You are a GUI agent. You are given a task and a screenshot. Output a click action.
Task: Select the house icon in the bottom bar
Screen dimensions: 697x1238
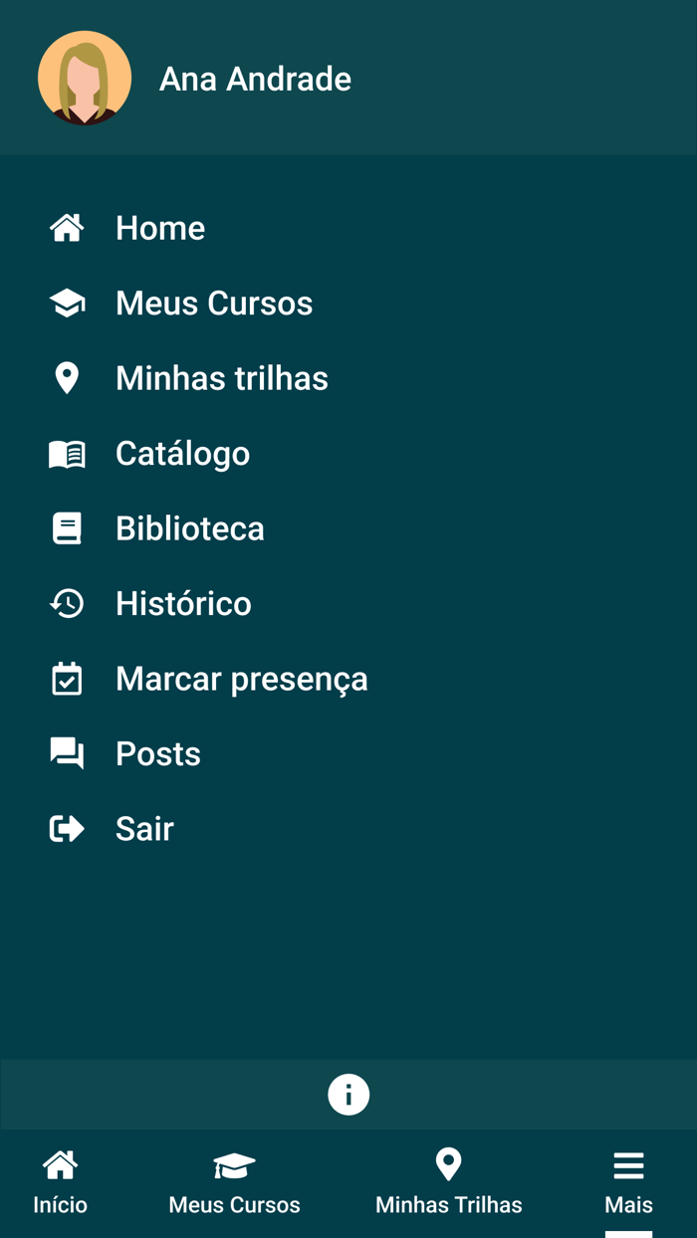point(59,1164)
